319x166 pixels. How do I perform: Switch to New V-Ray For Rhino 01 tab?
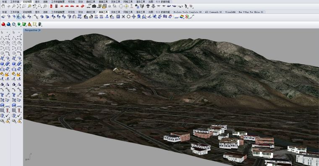click(251, 12)
